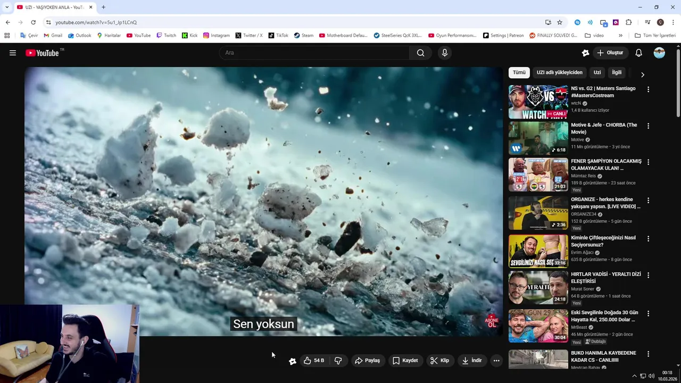Open the options menu for the HIRTLAR VADİSİ video

tap(648, 275)
